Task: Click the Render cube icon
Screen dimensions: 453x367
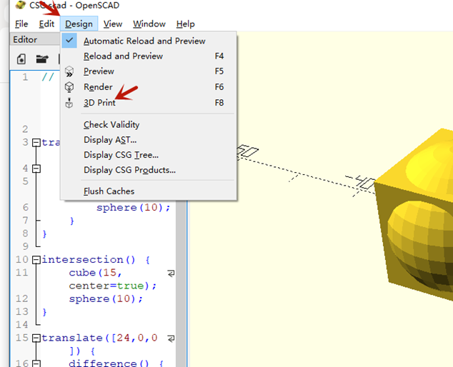Action: [69, 87]
